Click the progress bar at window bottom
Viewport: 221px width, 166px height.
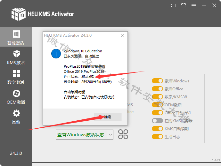pos(126,163)
